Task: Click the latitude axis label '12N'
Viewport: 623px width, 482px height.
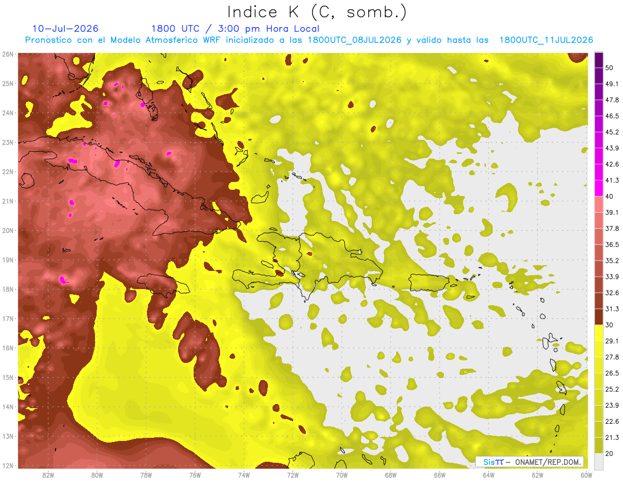Action: coord(8,465)
